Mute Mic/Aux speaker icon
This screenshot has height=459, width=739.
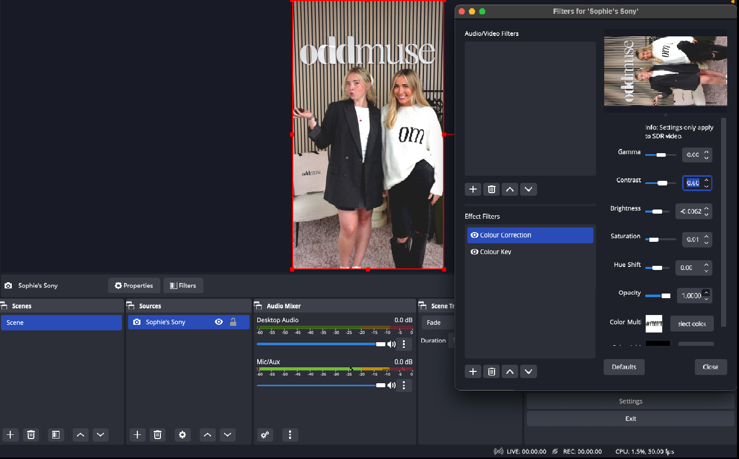[392, 385]
